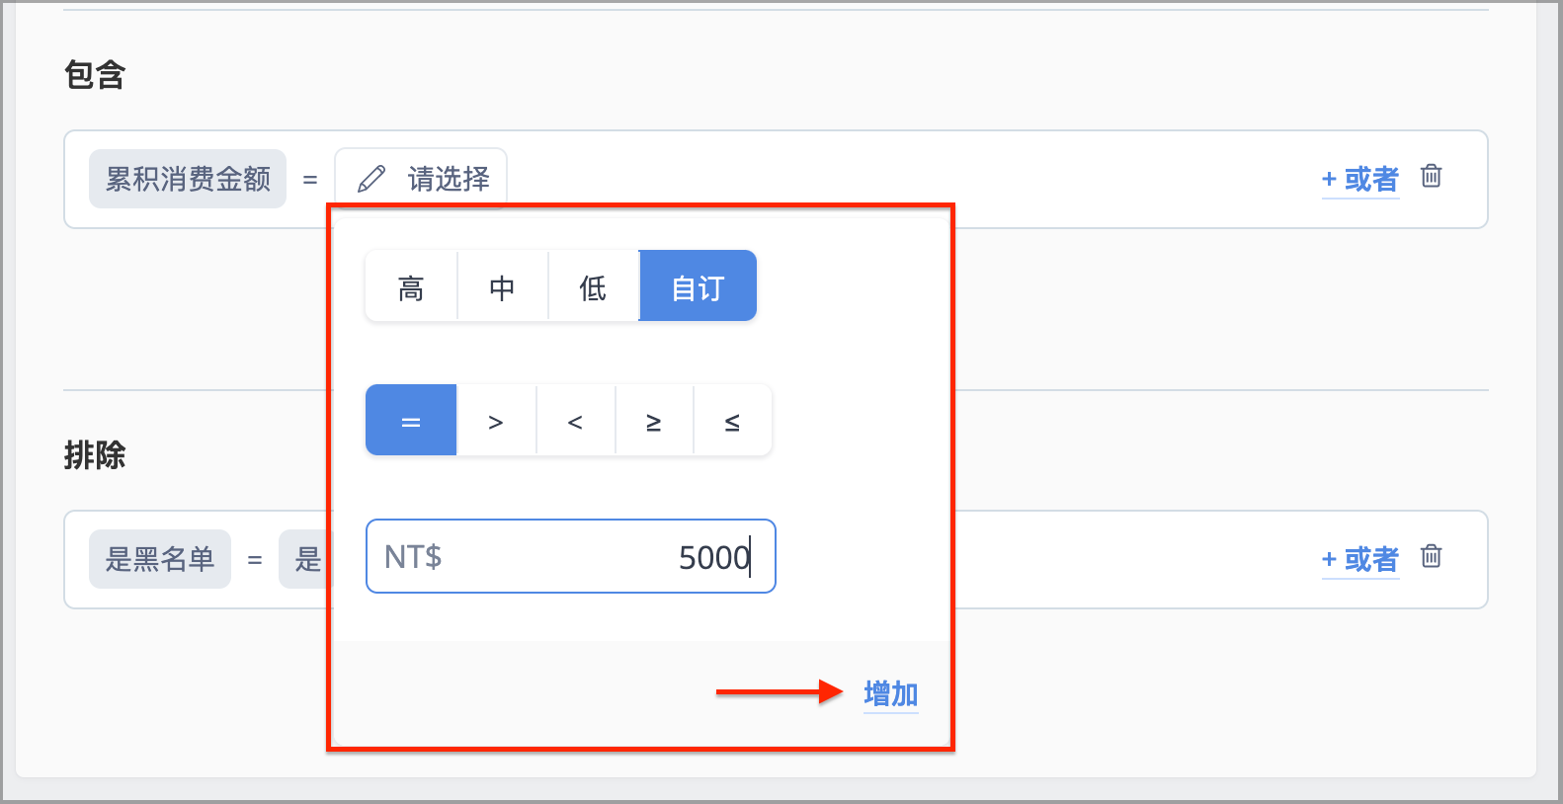The image size is (1563, 804).
Task: Click the 包含 section heading
Action: pos(95,75)
